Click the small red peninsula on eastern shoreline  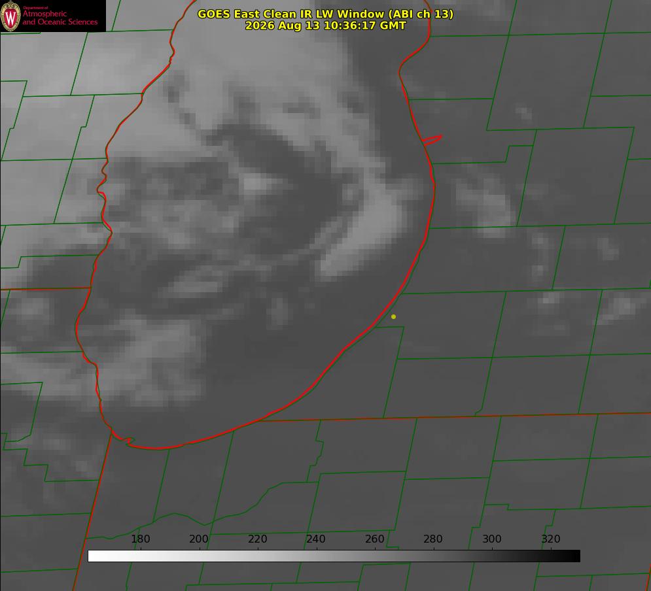432,140
